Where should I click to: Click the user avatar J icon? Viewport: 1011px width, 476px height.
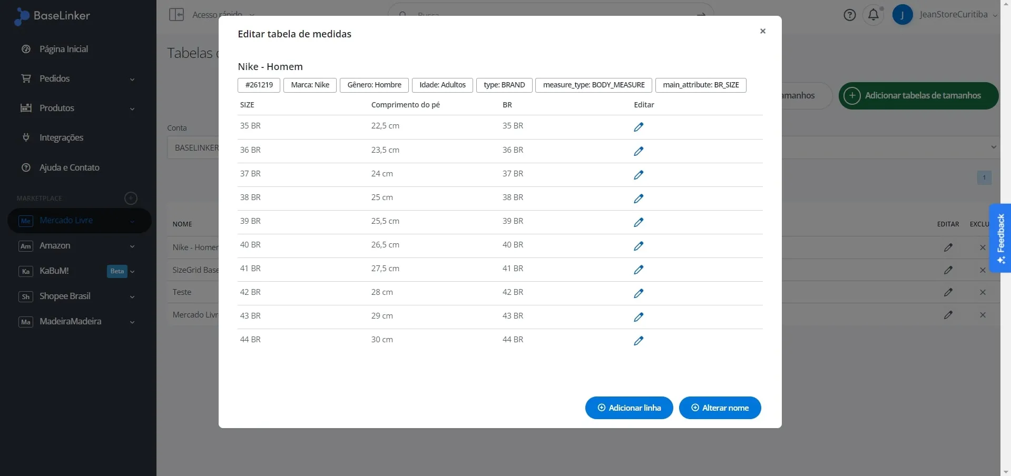902,15
